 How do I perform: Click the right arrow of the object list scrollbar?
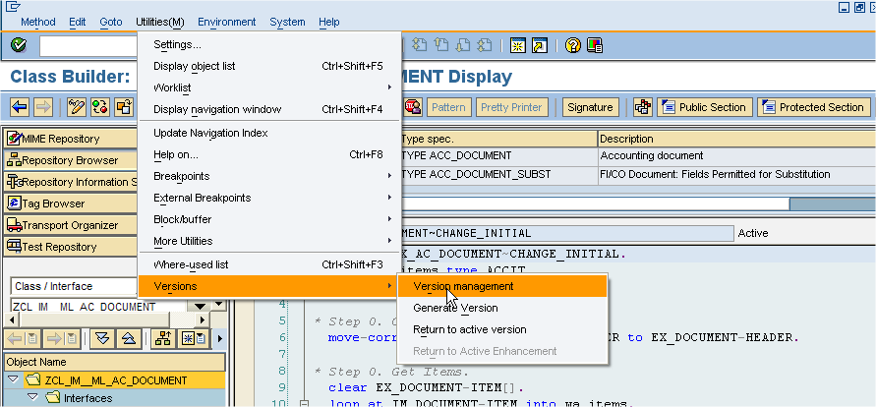pyautogui.click(x=203, y=320)
